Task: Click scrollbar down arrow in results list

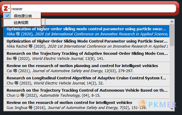Action: click(x=172, y=109)
